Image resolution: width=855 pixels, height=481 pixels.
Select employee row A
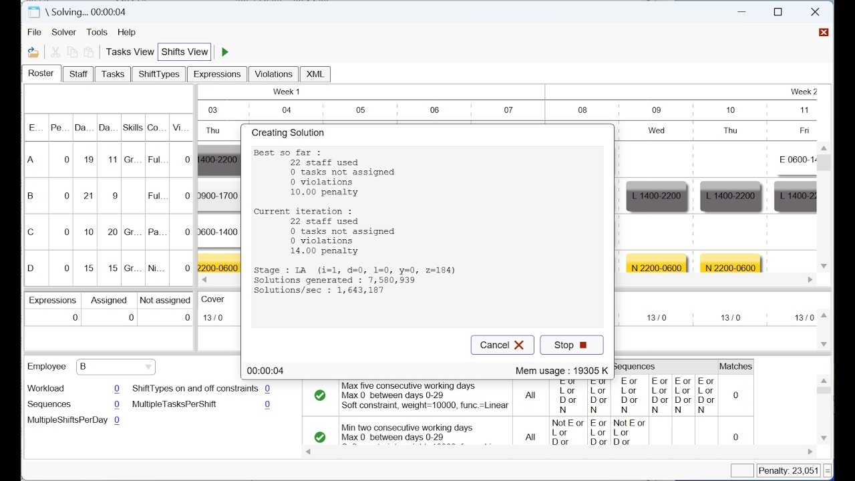pos(109,160)
